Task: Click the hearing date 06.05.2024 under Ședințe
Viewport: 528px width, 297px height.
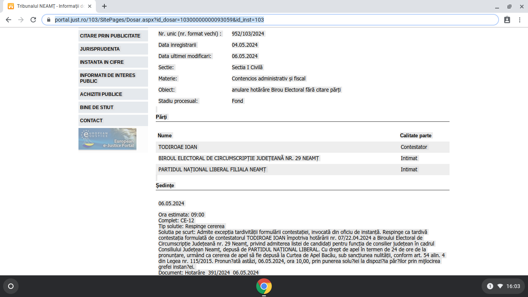Action: [171, 203]
